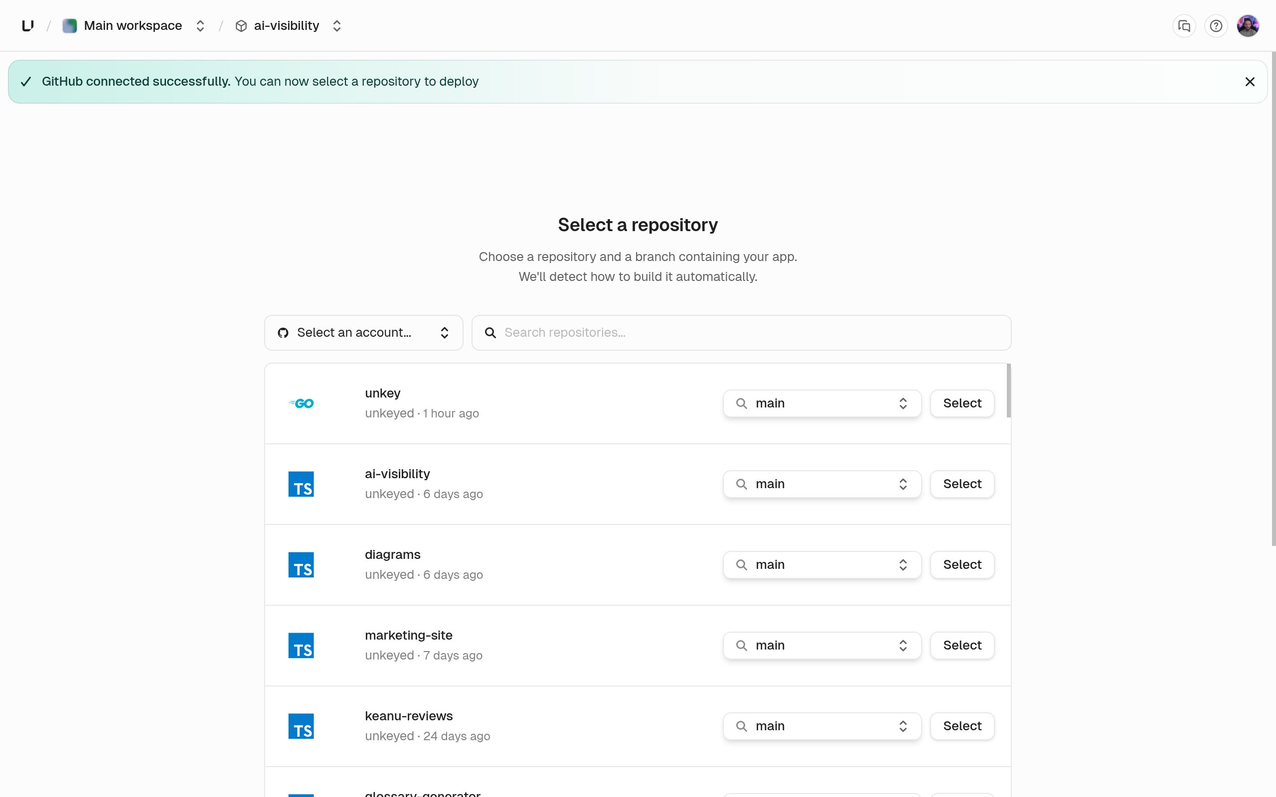Focus the Search repositories field
Image resolution: width=1276 pixels, height=797 pixels.
[741, 333]
